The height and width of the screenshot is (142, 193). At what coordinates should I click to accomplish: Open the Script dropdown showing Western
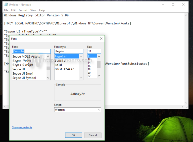click(x=78, y=110)
